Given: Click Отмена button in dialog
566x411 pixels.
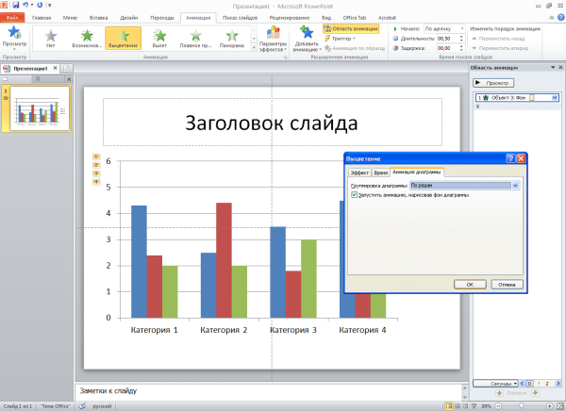Looking at the screenshot, I should click(507, 285).
